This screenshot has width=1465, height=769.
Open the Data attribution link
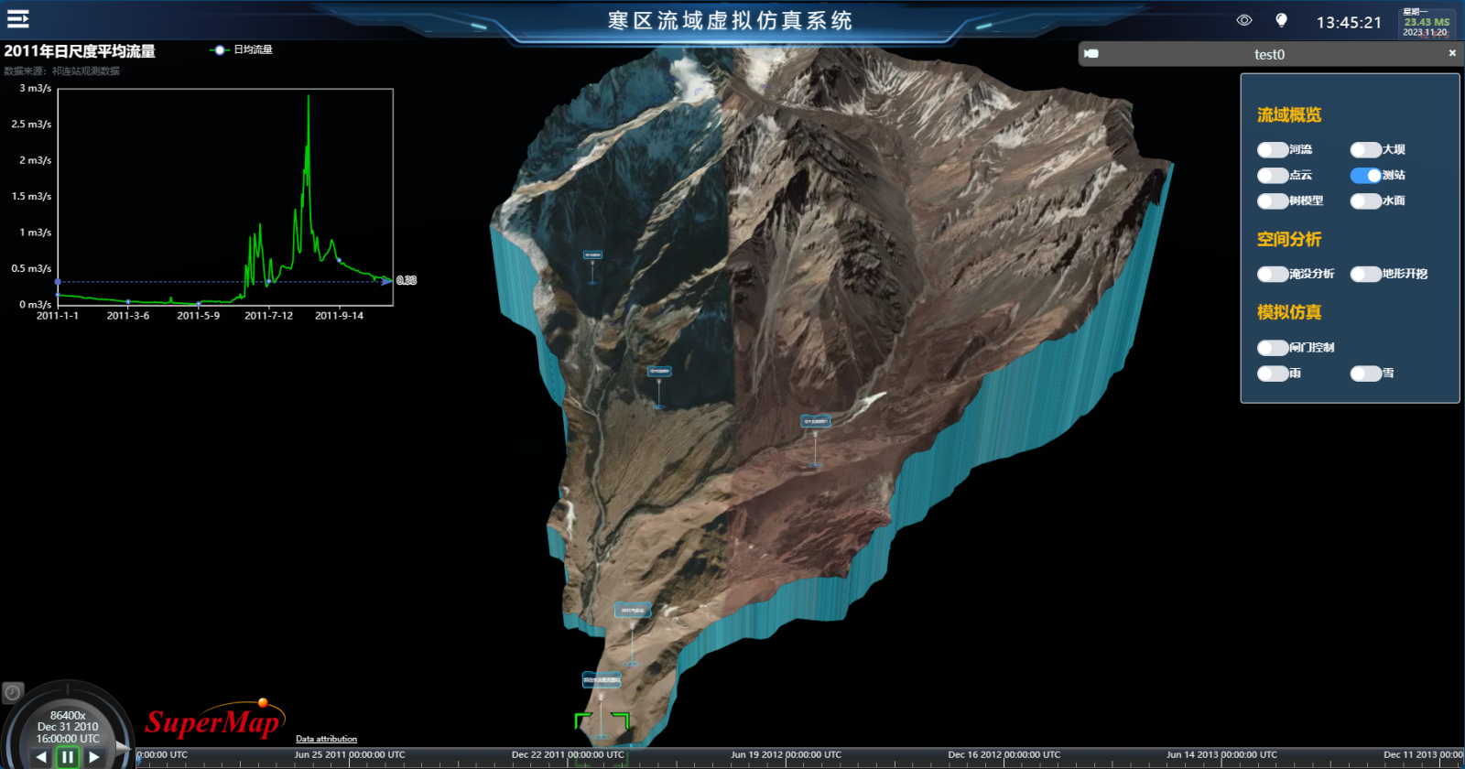click(x=326, y=739)
